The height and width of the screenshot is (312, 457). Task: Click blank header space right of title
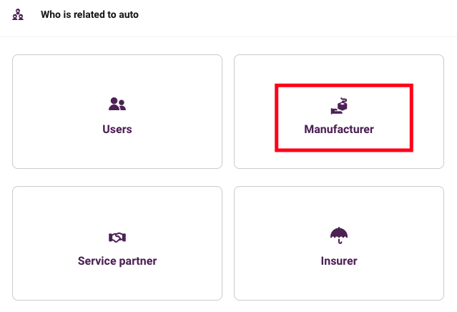click(292, 14)
